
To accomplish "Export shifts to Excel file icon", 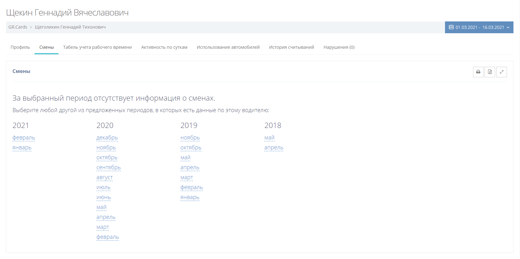I will pos(490,72).
